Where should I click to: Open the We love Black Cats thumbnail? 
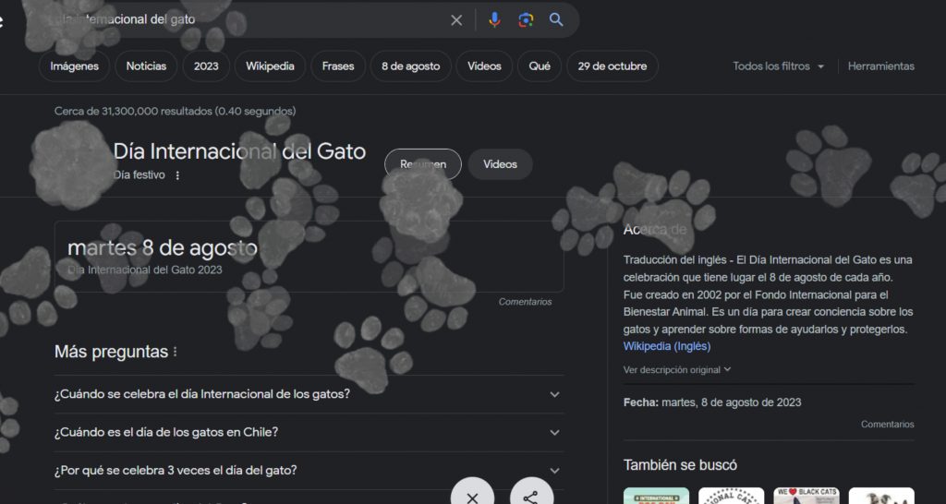point(806,496)
